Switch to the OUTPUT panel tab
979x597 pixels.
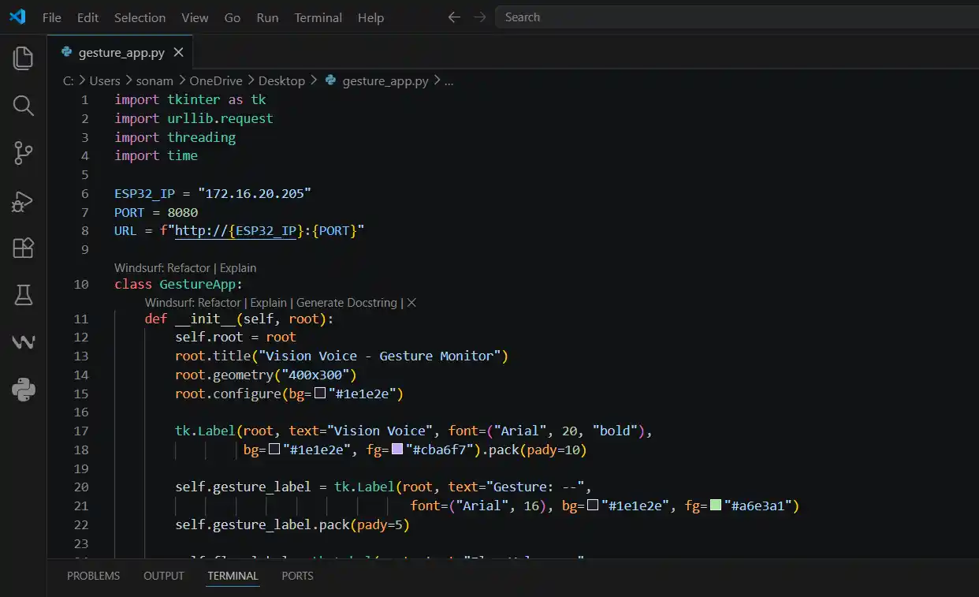click(164, 576)
